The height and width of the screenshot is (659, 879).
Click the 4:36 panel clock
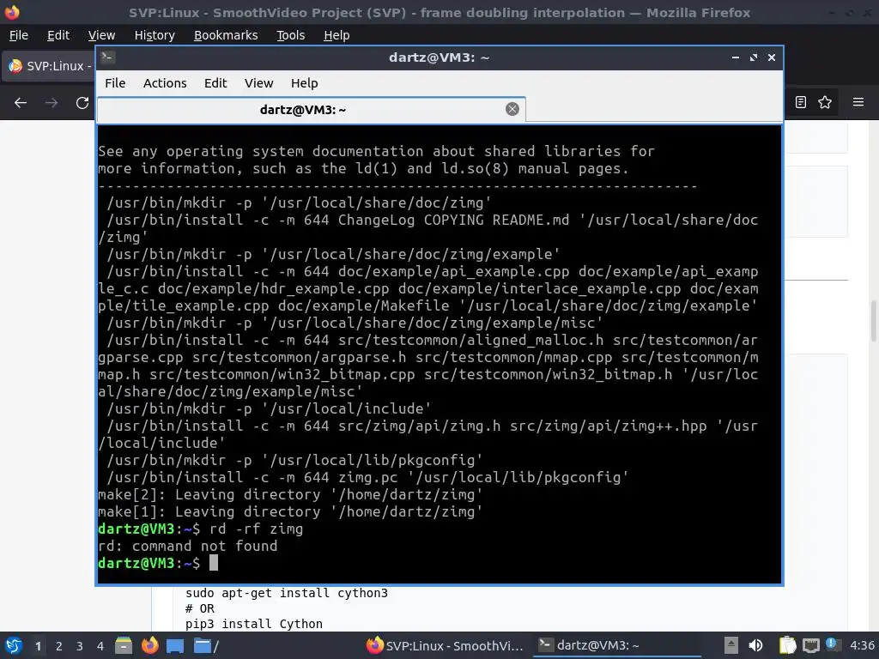pos(862,645)
